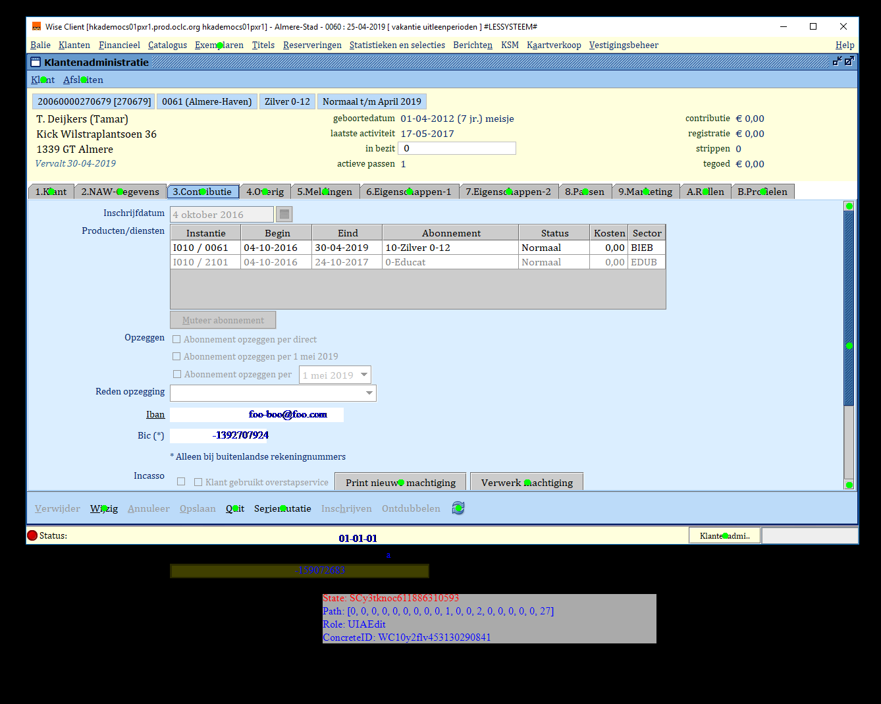Open the Klanten menu
Screen dimensions: 881x704
tap(74, 45)
